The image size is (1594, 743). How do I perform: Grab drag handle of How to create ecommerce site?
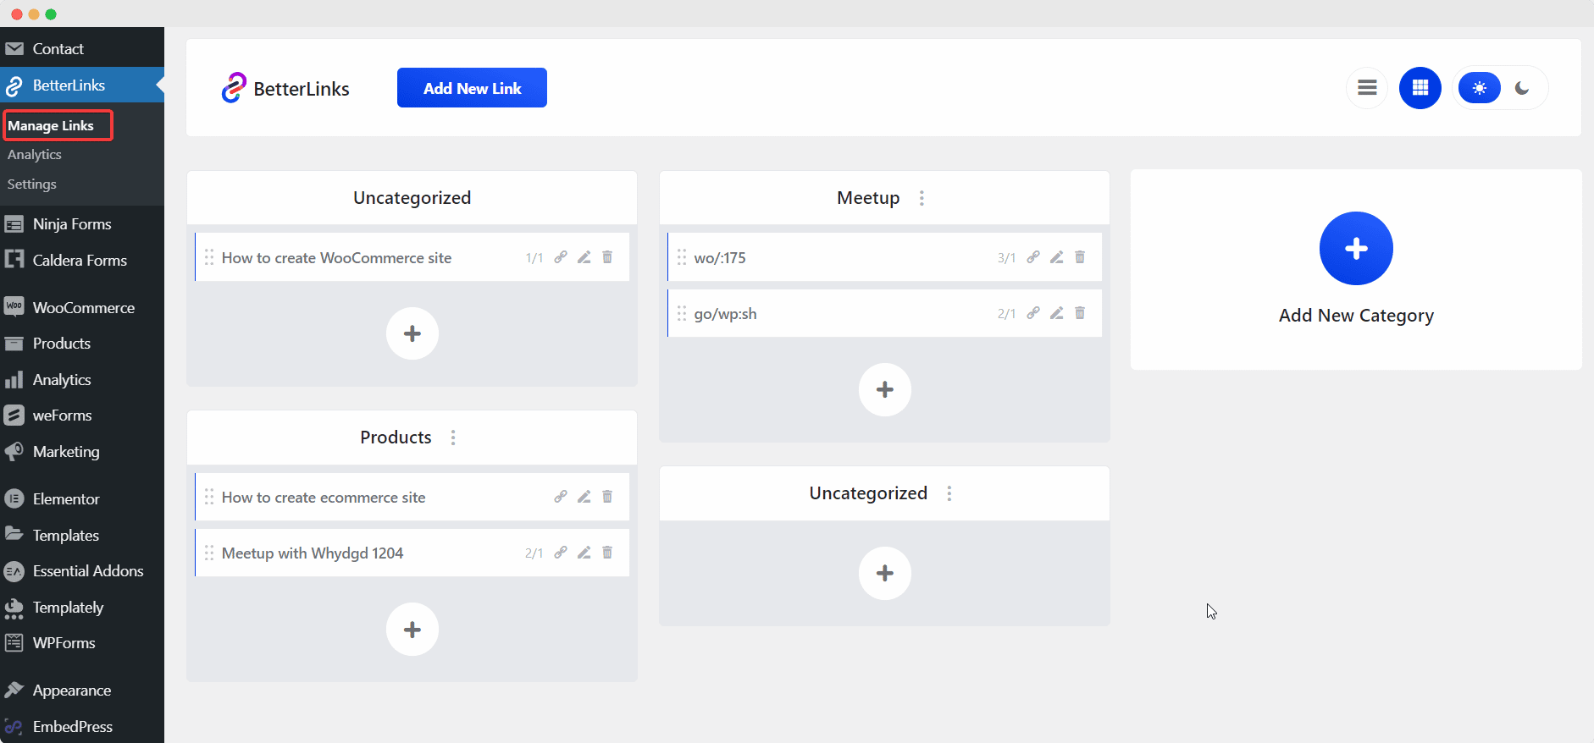[209, 497]
